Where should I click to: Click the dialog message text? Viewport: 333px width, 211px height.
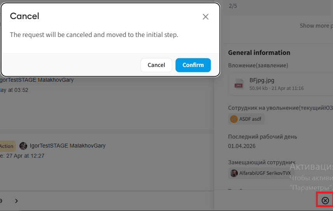point(94,35)
